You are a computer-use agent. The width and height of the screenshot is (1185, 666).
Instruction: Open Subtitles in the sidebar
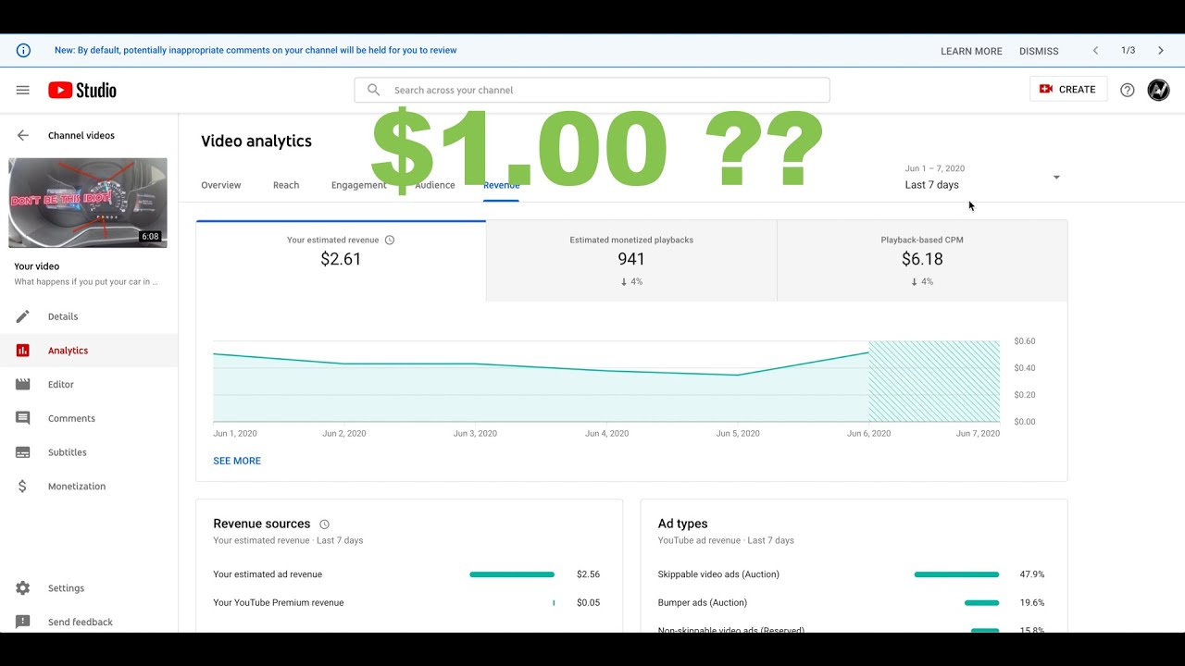(x=67, y=452)
